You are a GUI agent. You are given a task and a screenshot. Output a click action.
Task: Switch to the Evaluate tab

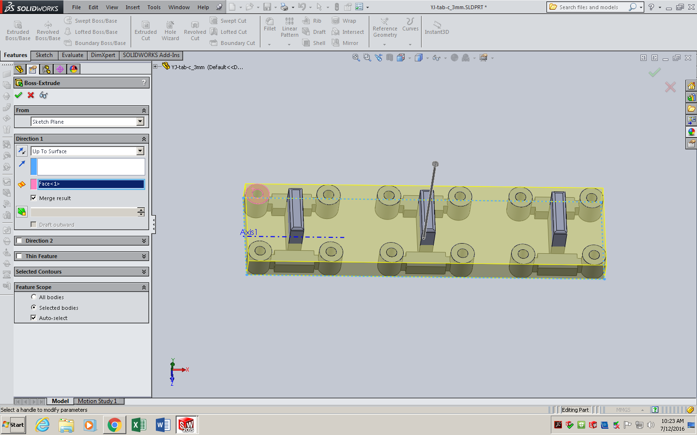[73, 55]
